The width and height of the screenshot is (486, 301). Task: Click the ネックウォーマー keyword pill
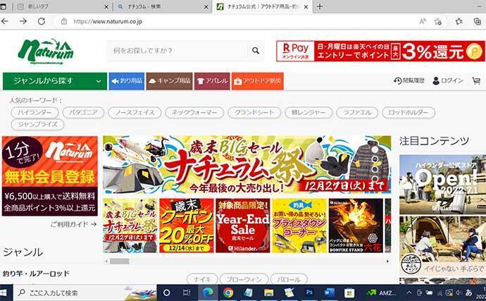click(194, 112)
